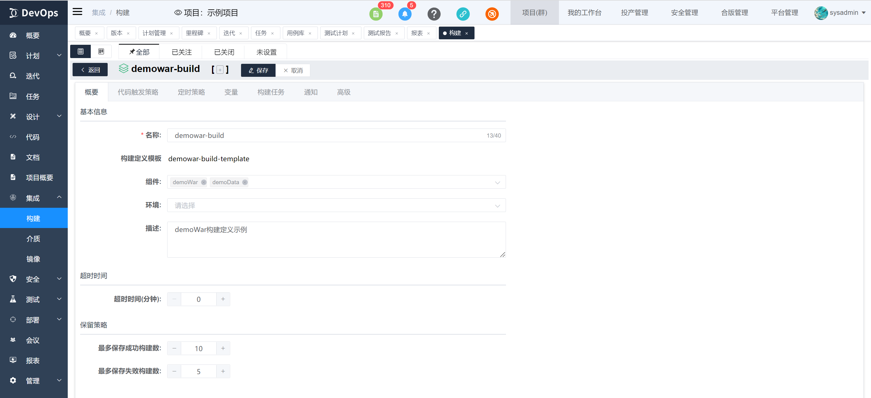Open the 环境 environment dropdown
871x398 pixels.
pos(336,206)
